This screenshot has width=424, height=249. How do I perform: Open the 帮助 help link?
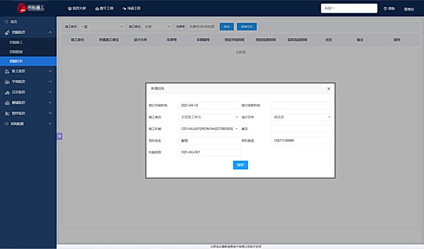point(388,9)
